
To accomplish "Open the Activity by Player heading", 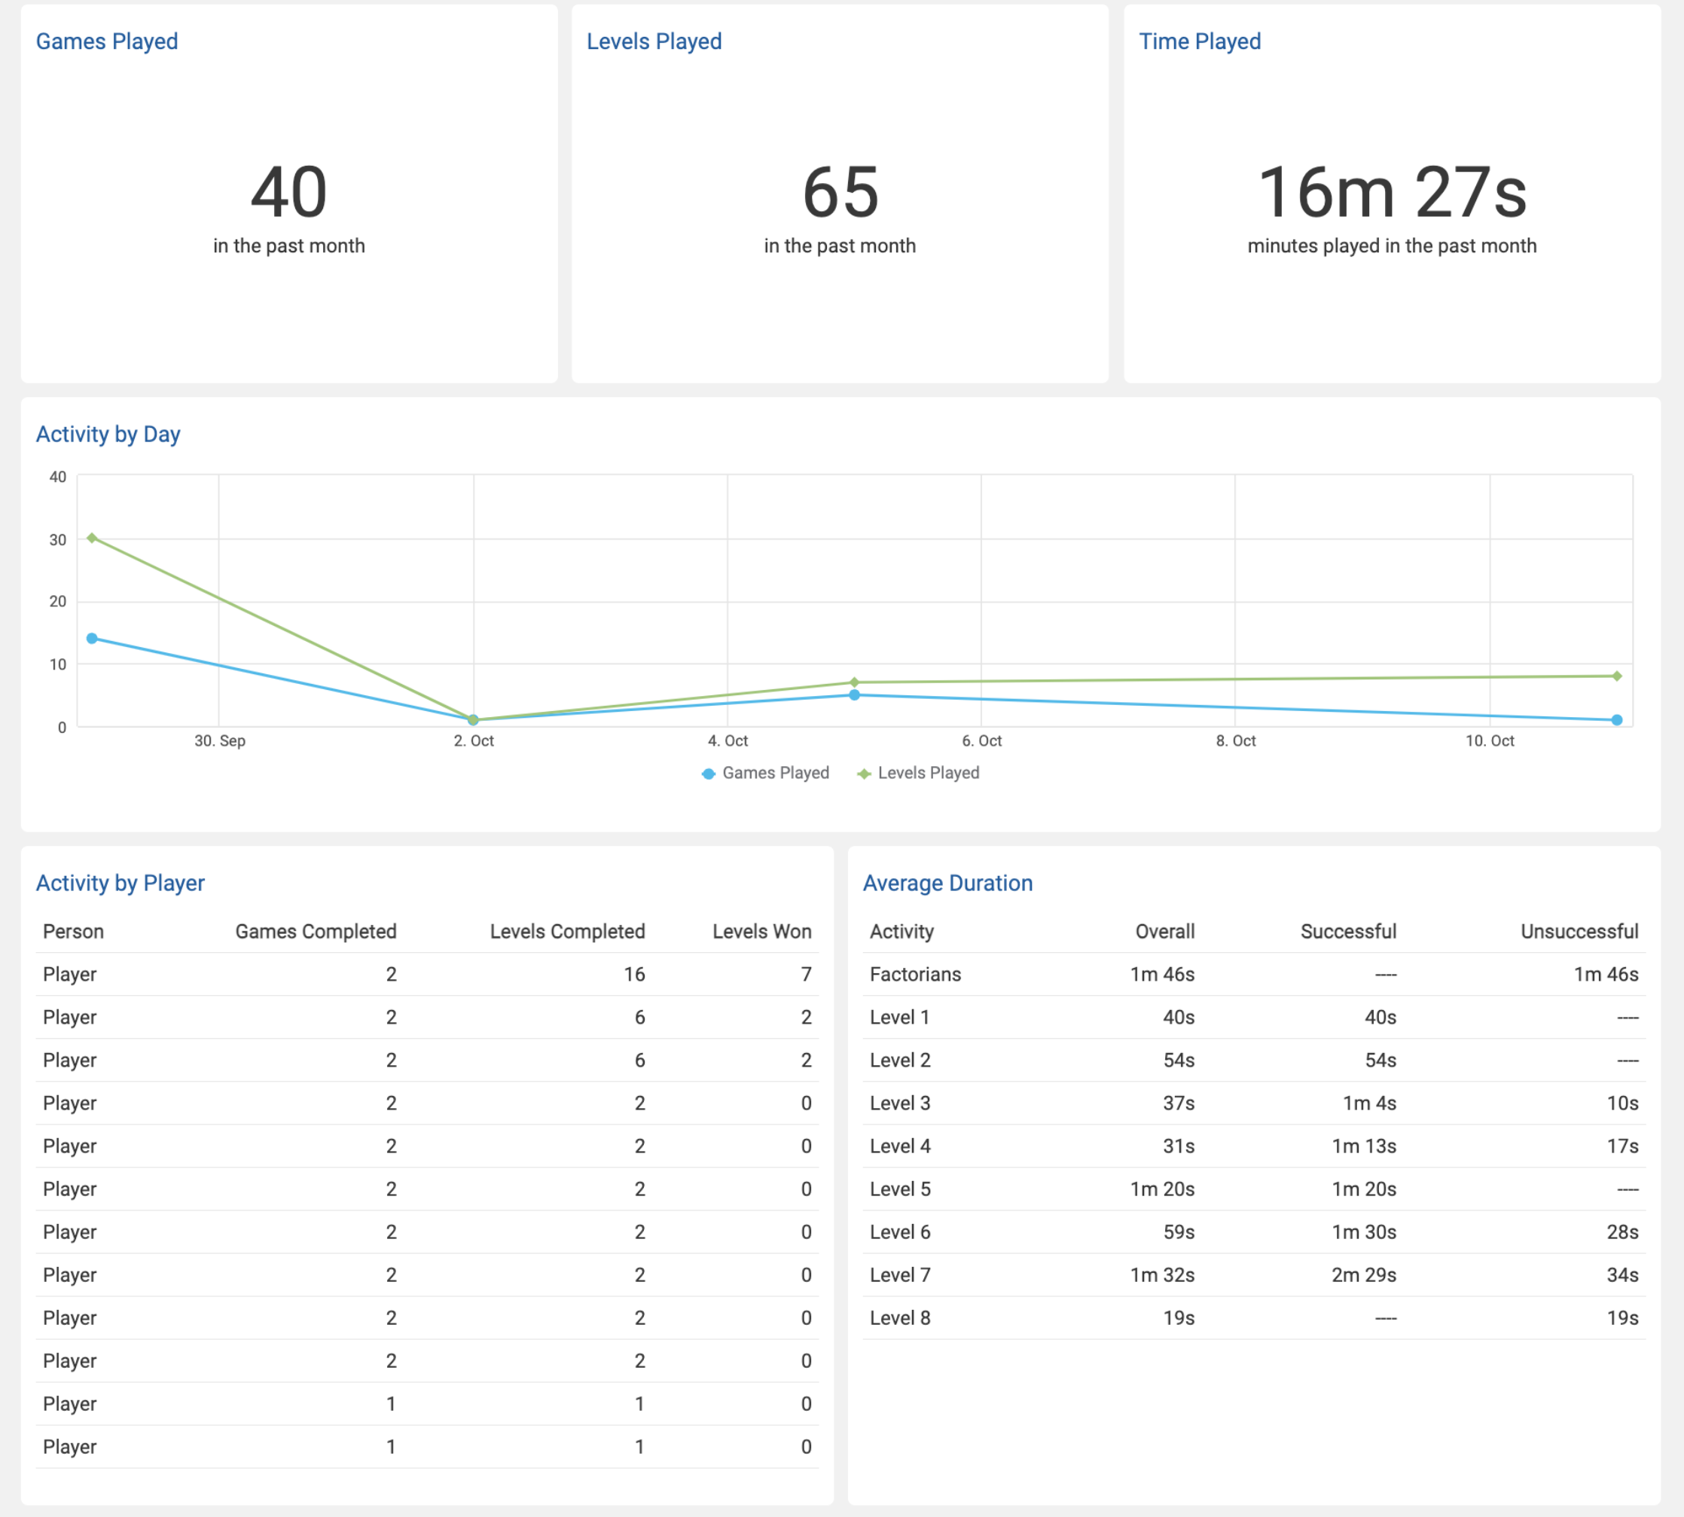I will point(120,883).
